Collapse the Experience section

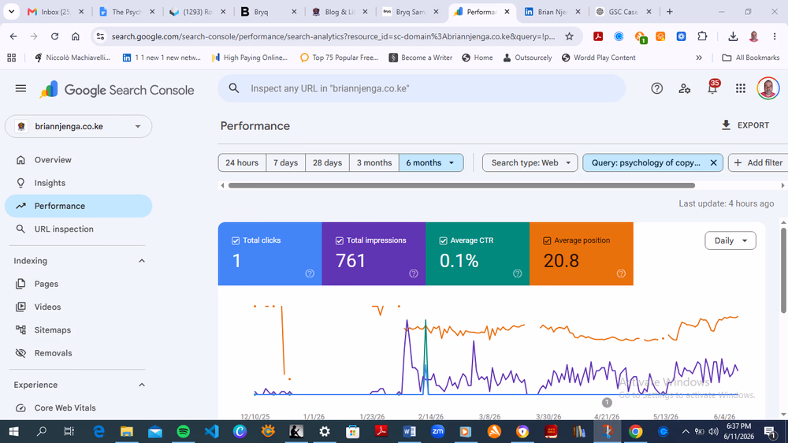coord(142,385)
